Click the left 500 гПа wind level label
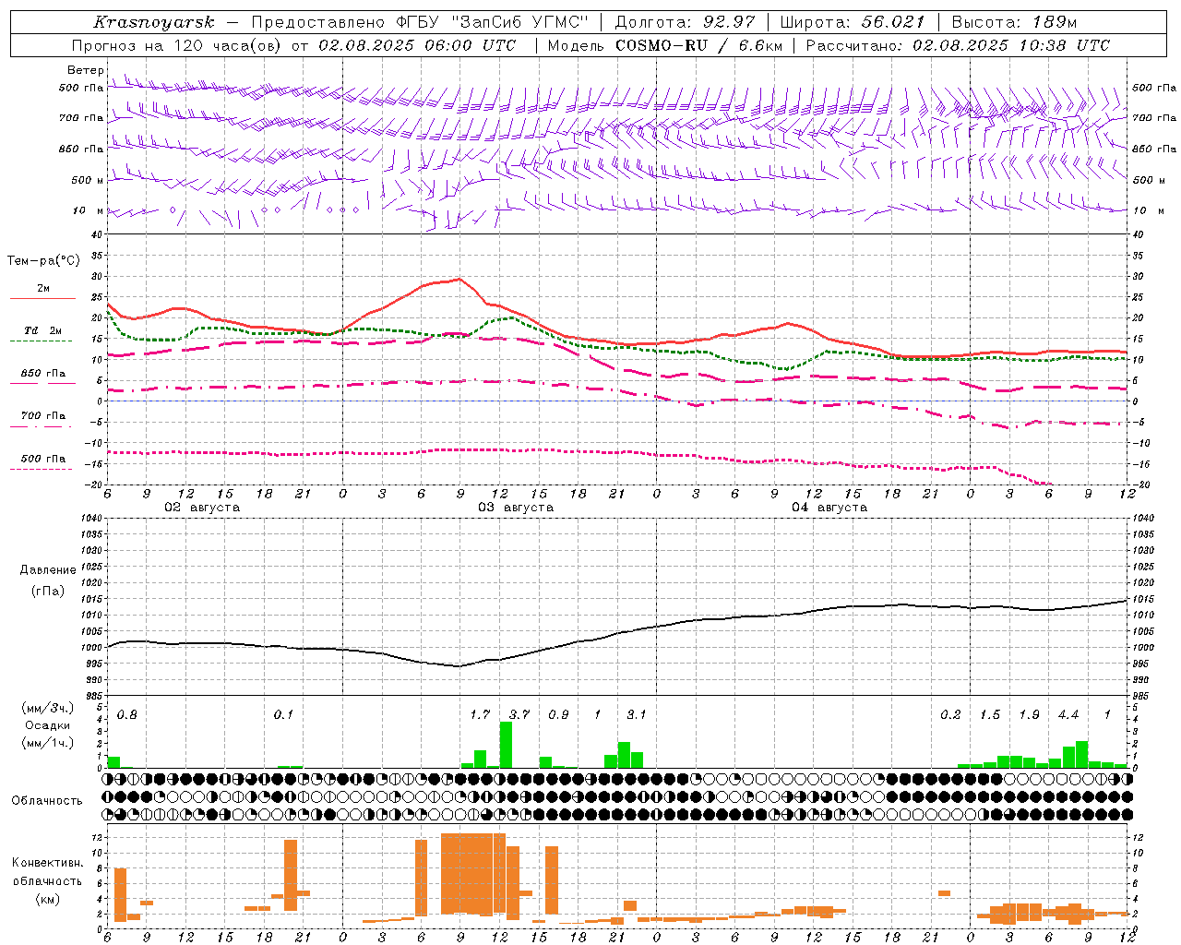The image size is (1181, 945). pos(81,88)
